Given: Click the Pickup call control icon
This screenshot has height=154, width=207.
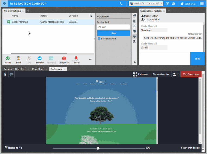Looking at the screenshot, I should pyautogui.click(x=8, y=59).
